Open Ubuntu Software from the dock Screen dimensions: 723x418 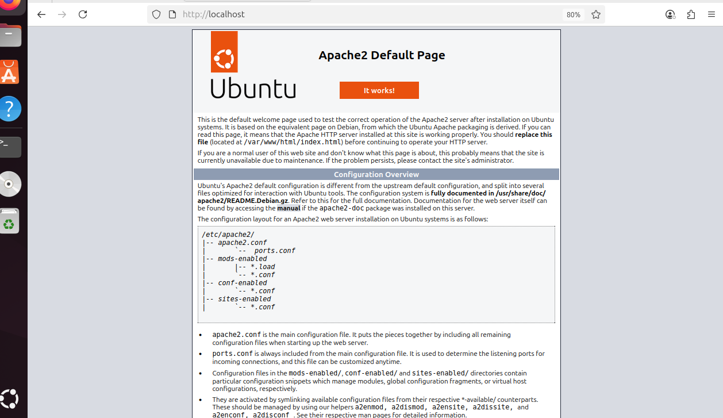[x=10, y=72]
